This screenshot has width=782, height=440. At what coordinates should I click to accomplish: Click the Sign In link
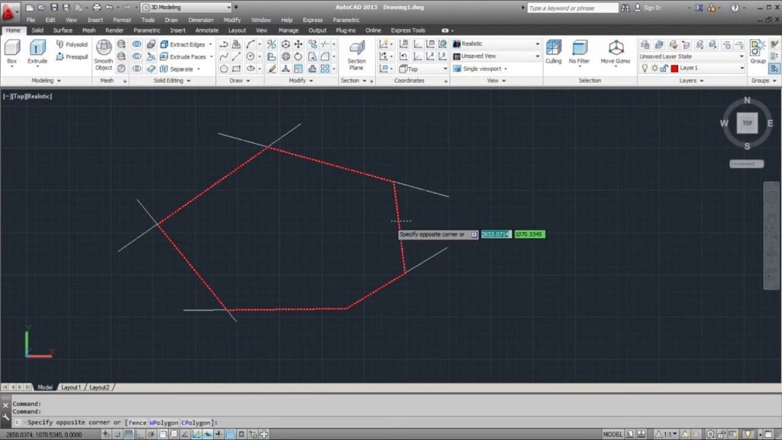tap(651, 8)
